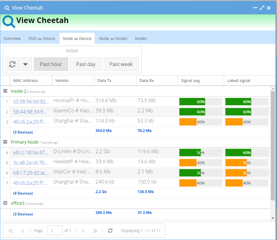
Task: Click the 314.6 Mb Data Tx value
Action: tap(106, 101)
